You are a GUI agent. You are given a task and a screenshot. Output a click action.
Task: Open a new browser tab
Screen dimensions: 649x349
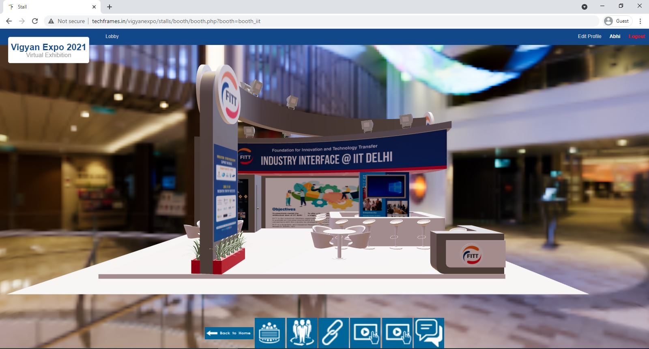coord(110,7)
